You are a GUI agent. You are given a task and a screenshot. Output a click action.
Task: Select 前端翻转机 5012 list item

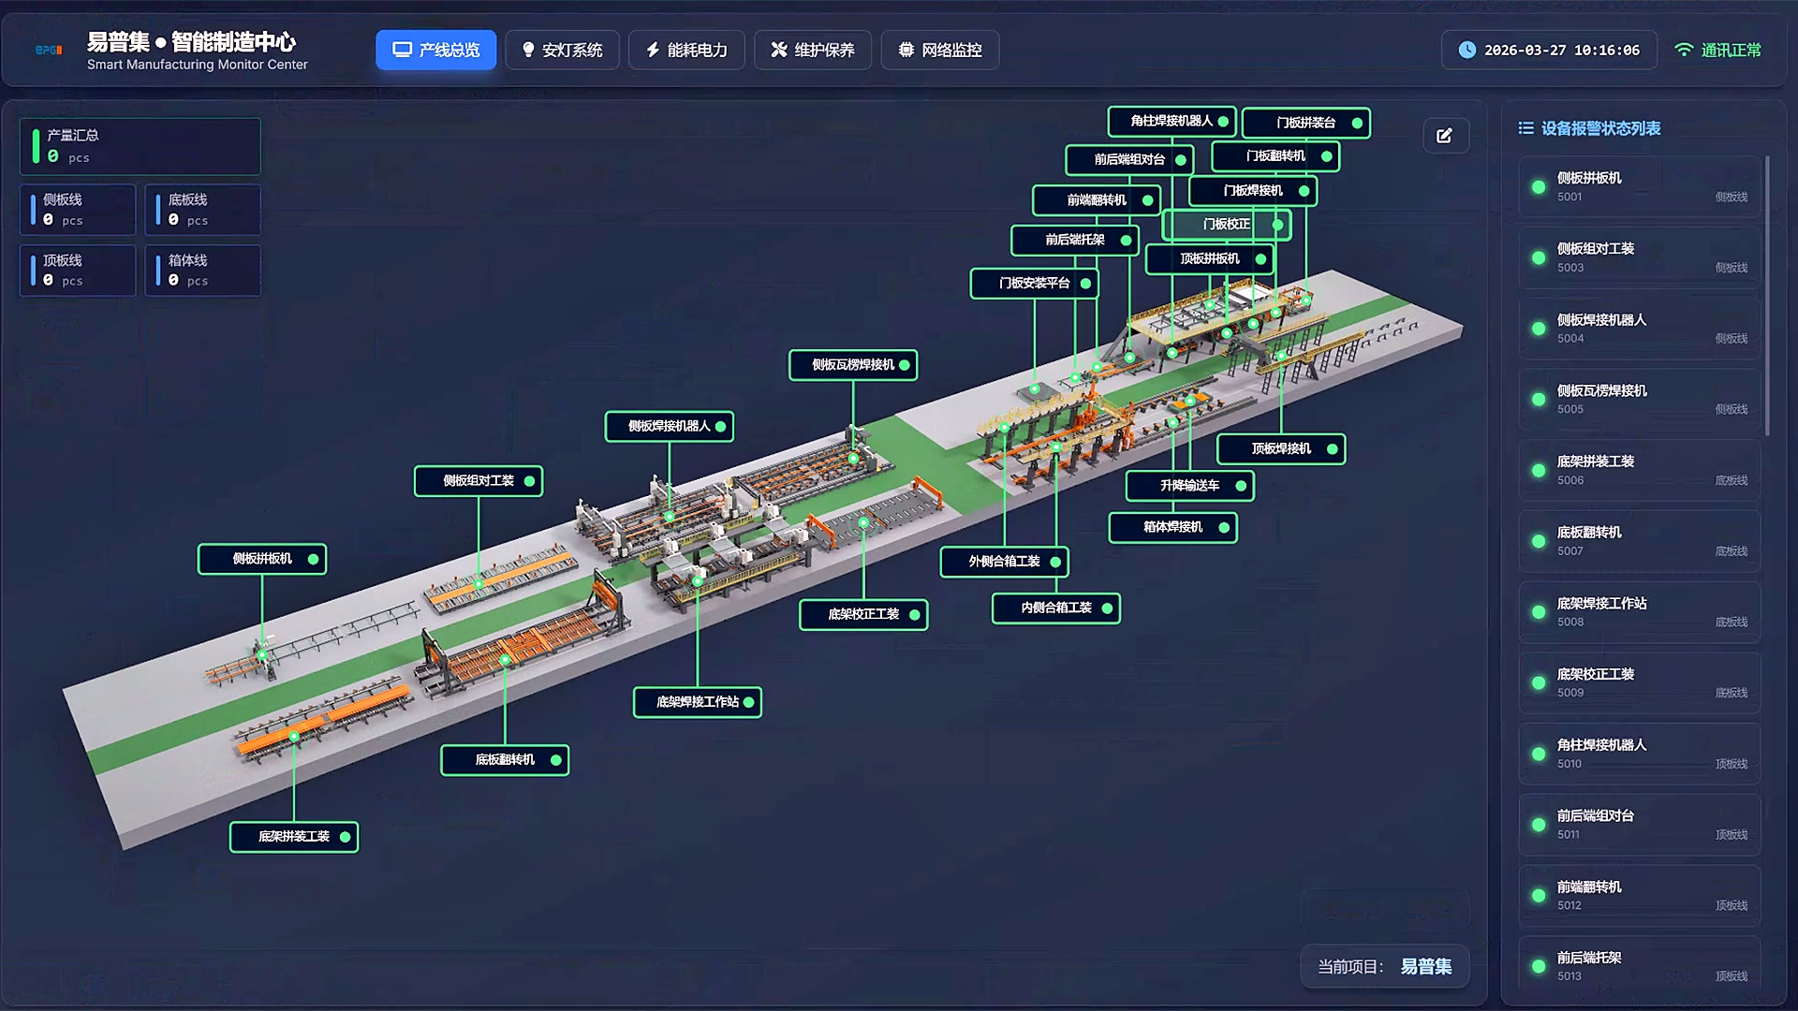1639,896
